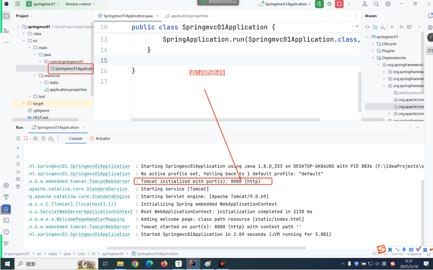Open IDE settings gear icon

[388, 4]
